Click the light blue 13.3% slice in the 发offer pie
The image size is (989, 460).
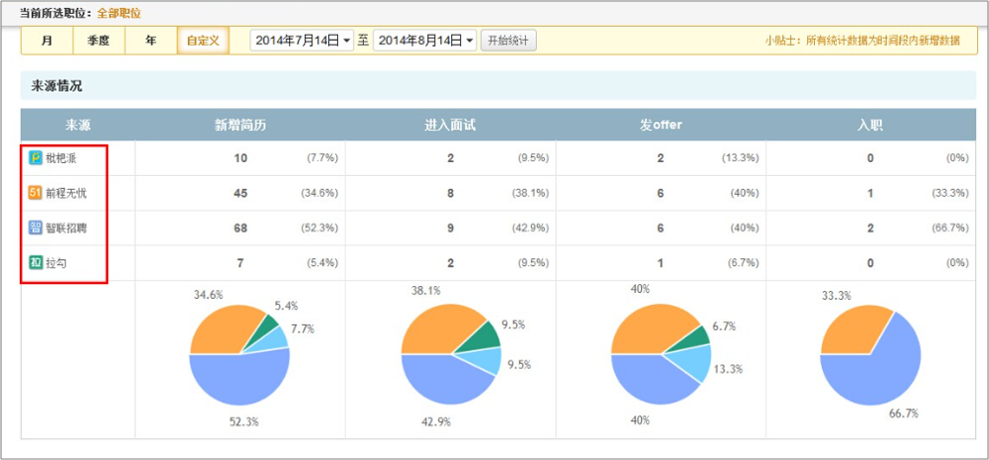(x=698, y=365)
